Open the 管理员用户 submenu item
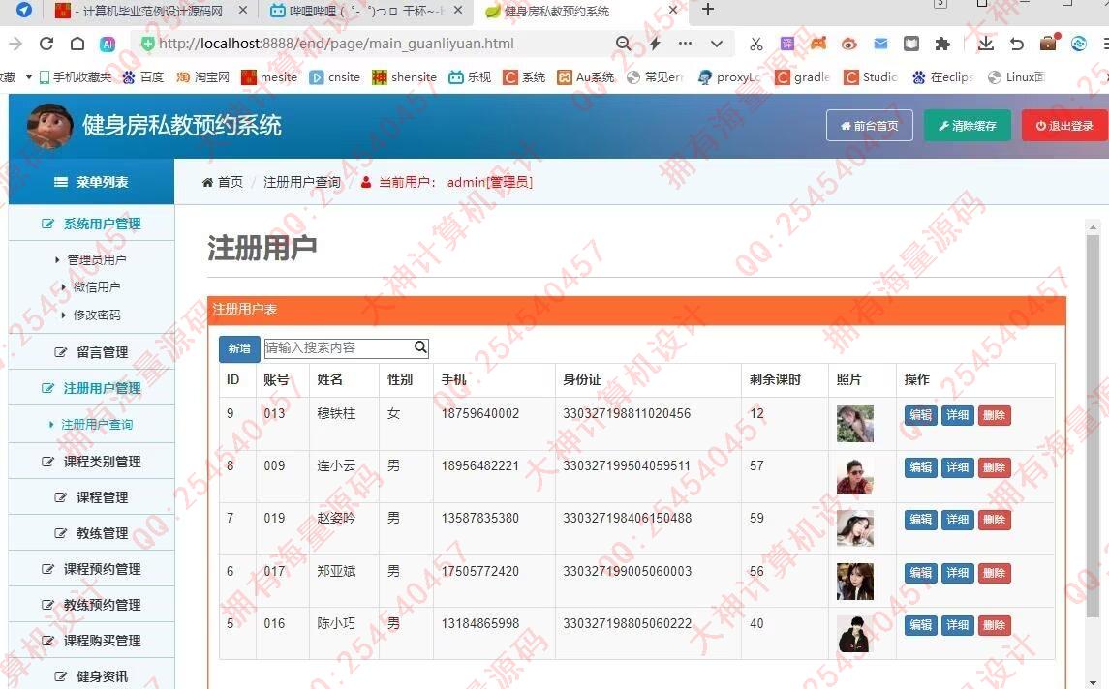 pos(96,259)
